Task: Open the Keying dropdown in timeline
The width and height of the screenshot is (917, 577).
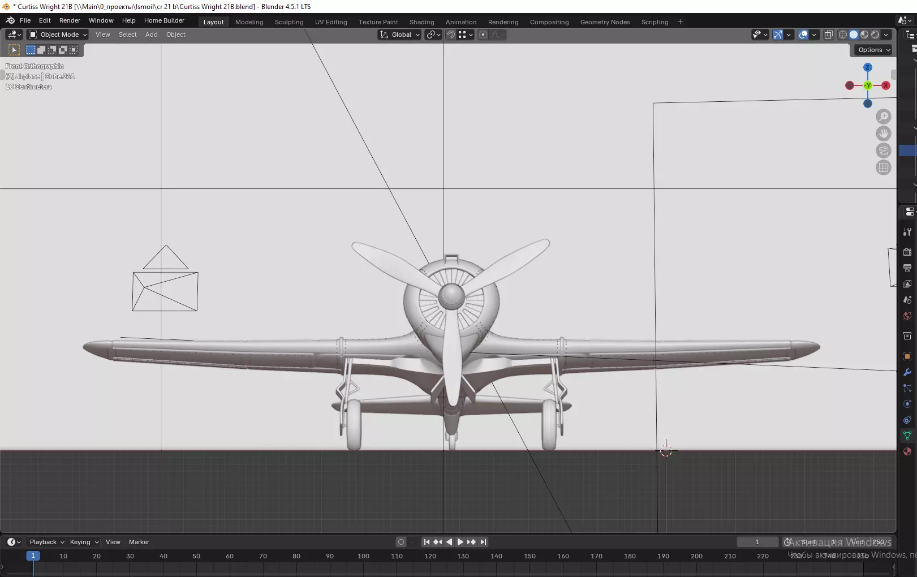Action: pos(84,542)
